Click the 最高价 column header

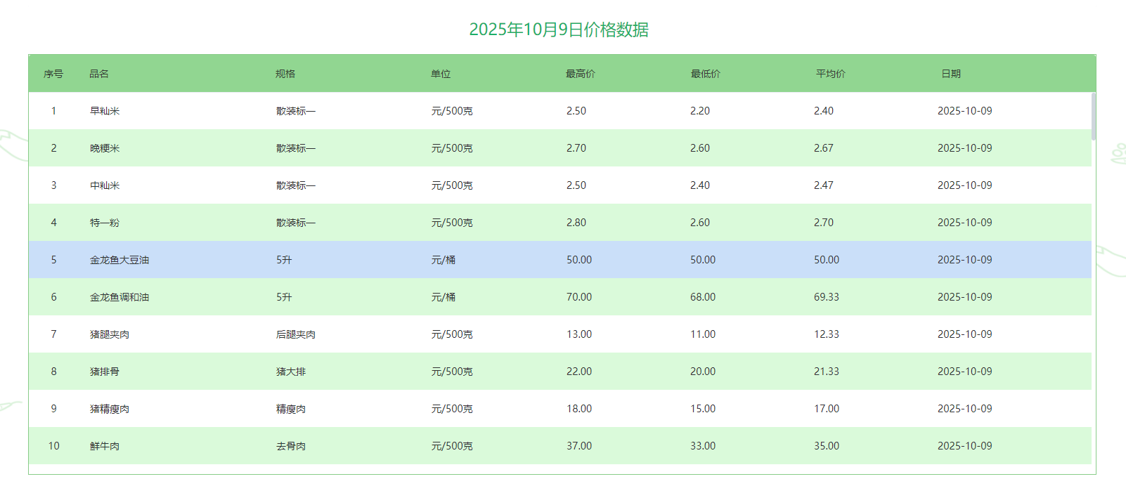(x=581, y=74)
